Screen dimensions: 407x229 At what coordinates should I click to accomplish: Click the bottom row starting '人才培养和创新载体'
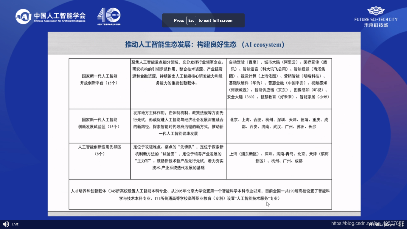point(200,194)
